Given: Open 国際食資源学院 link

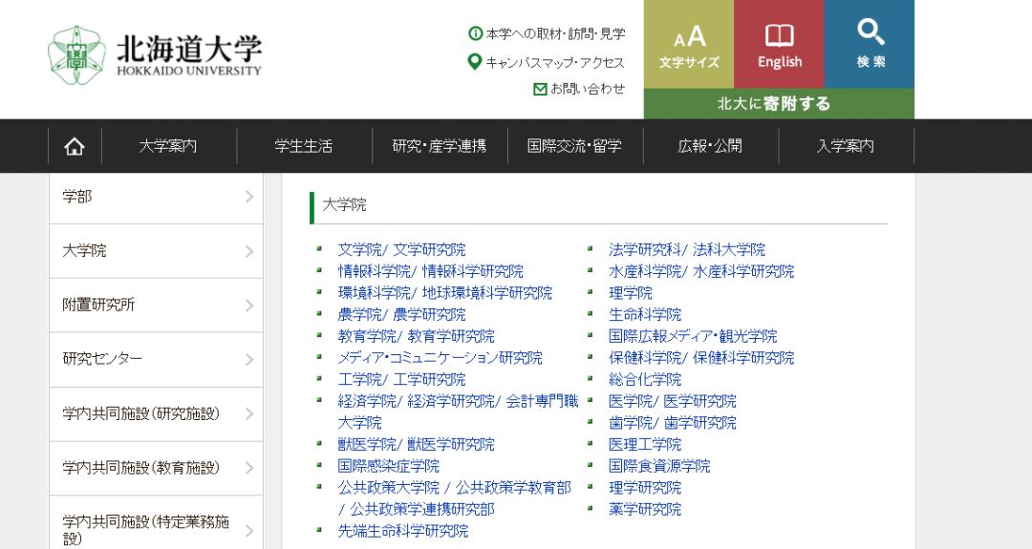Looking at the screenshot, I should point(658,466).
